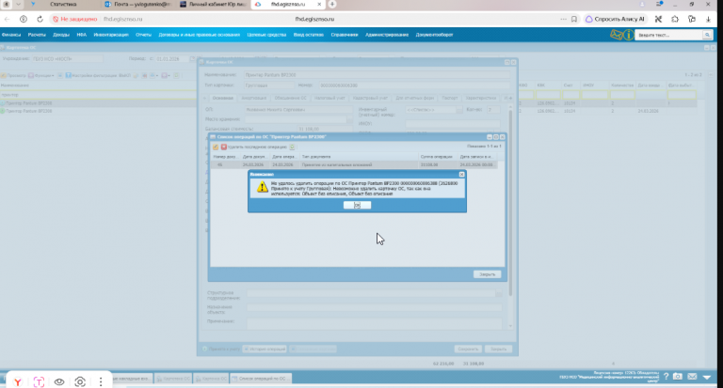Click Просмотр in Картотека ОС toolbar

(13, 75)
